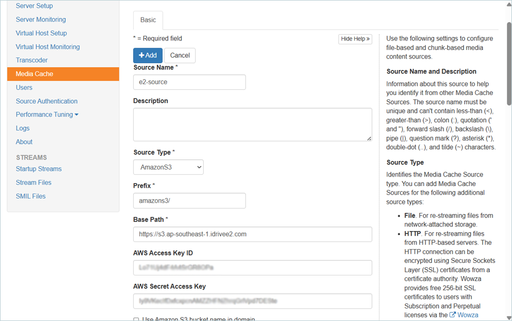Edit the Source Name field
512x321 pixels.
coord(189,83)
